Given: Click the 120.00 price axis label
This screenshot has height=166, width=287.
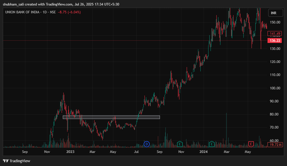Looking at the screenshot, I should (x=275, y=62).
